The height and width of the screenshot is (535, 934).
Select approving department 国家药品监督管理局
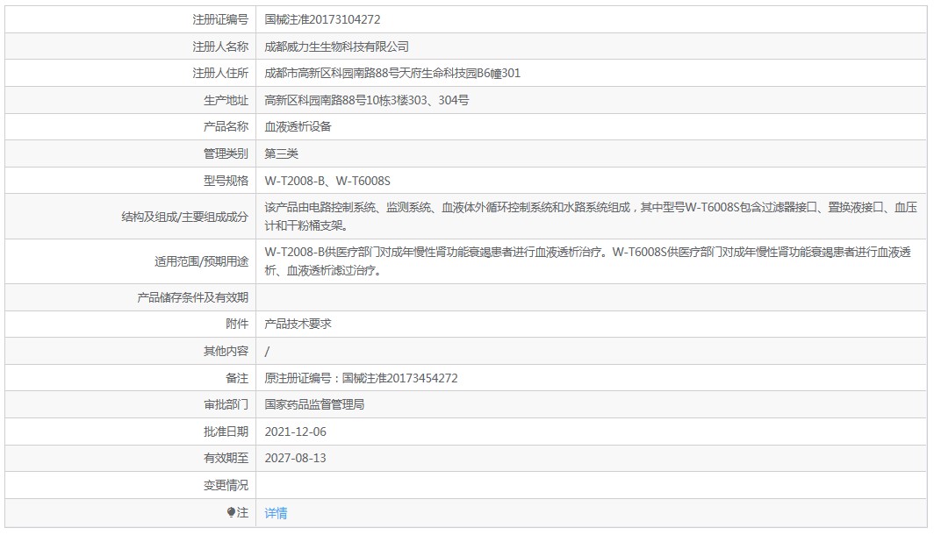point(314,404)
